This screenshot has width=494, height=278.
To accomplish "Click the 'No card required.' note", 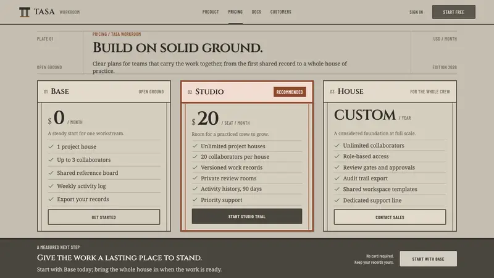I will 380,256.
